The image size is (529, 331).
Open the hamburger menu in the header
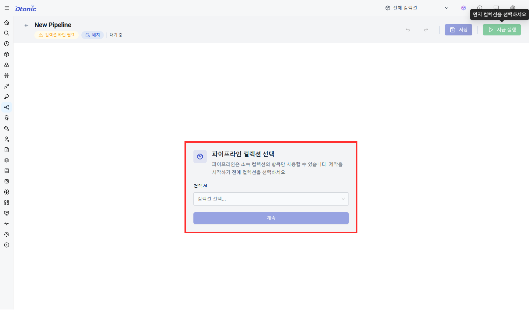(x=7, y=8)
